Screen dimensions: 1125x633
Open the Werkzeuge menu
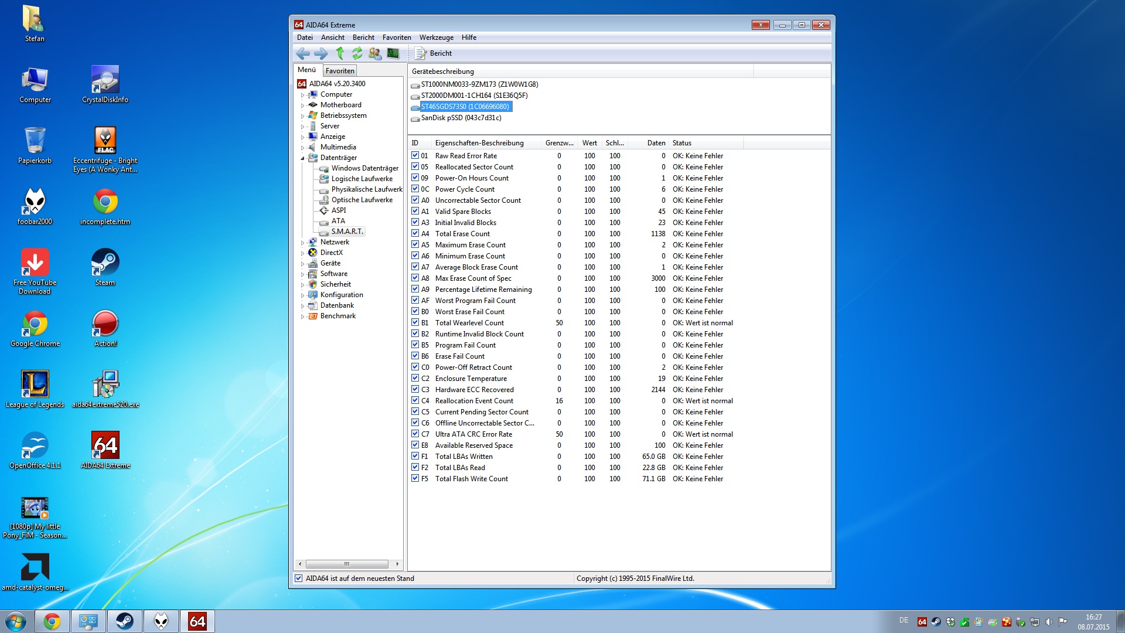436,38
